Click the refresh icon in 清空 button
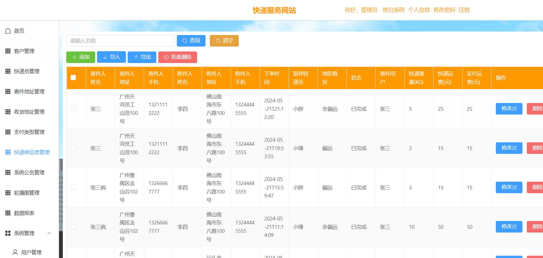This screenshot has height=258, width=543. (x=218, y=41)
